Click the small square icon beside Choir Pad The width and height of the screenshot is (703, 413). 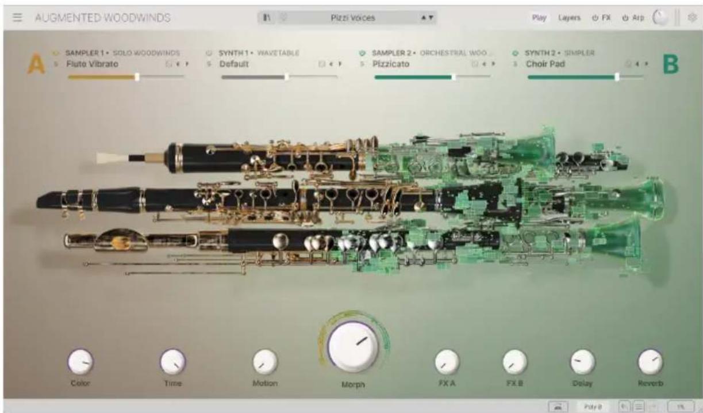(628, 64)
